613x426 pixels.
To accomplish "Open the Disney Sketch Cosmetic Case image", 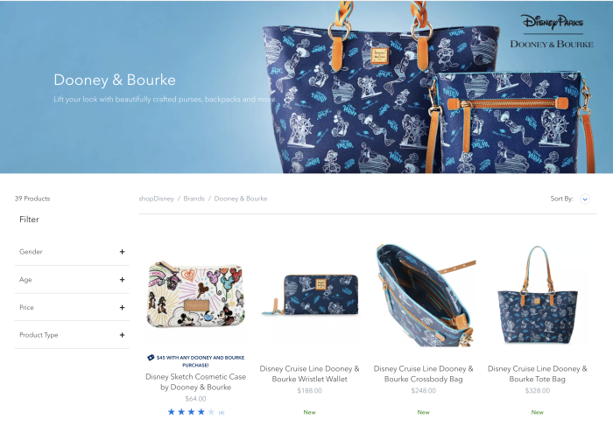I will pos(195,296).
